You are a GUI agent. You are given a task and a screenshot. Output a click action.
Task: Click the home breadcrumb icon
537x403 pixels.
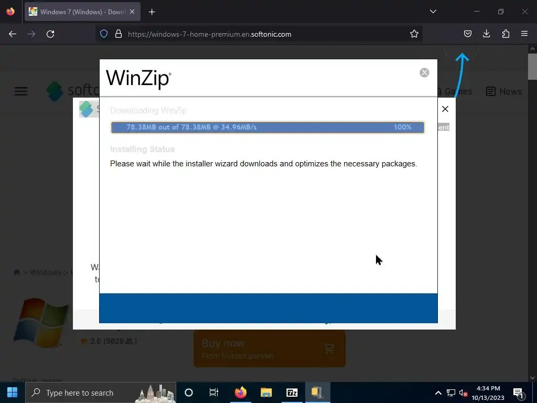(16, 272)
